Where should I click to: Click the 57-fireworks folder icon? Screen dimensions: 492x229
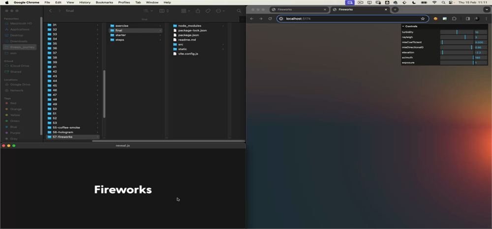49,137
